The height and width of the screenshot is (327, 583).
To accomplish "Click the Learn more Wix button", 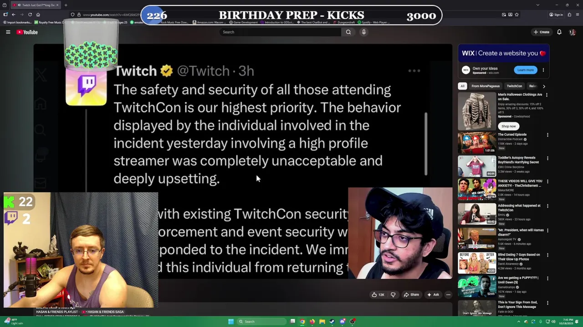I will pos(525,70).
